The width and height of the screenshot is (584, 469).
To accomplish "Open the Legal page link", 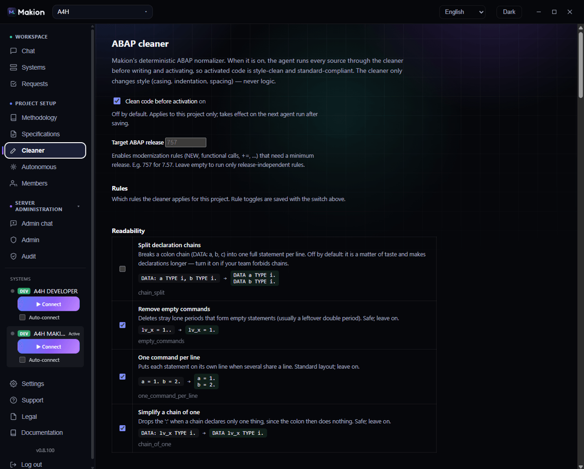I will (45, 417).
